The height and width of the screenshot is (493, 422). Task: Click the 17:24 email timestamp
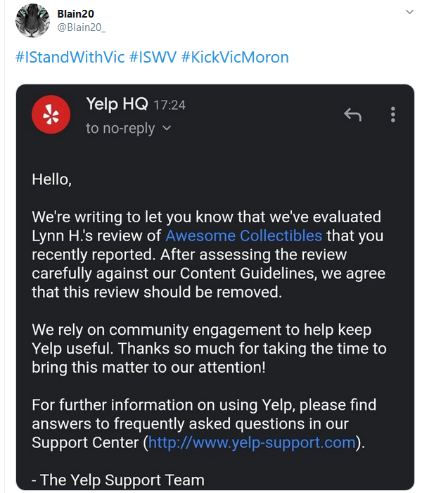(x=170, y=105)
